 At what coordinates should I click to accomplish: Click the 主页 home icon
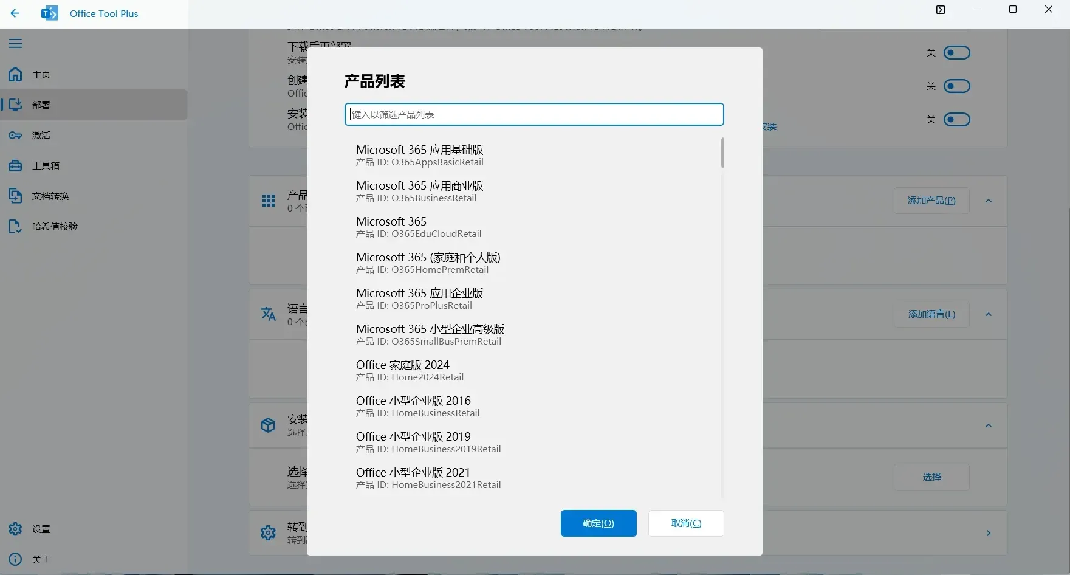[15, 74]
